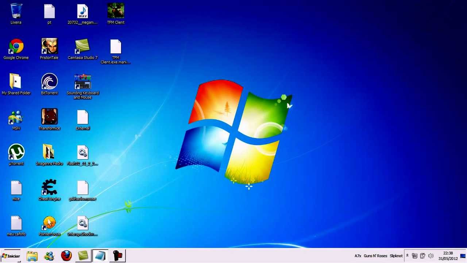Launch the MSN shortcut
This screenshot has height=263, width=467.
point(16,120)
